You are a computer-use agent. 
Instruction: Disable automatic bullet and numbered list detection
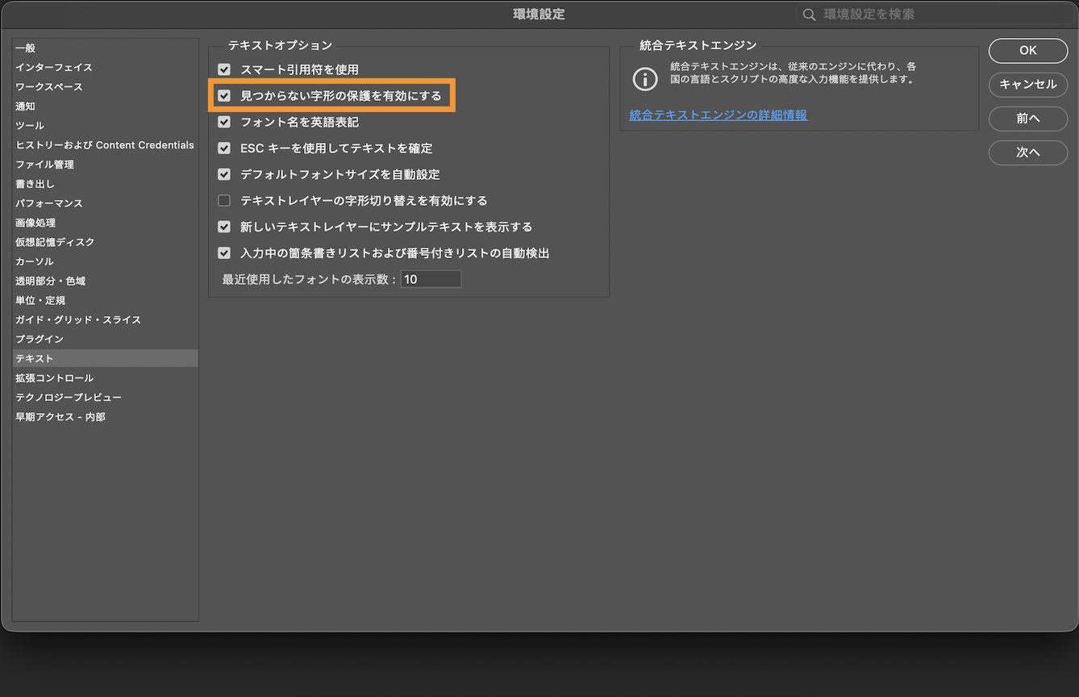[x=223, y=253]
